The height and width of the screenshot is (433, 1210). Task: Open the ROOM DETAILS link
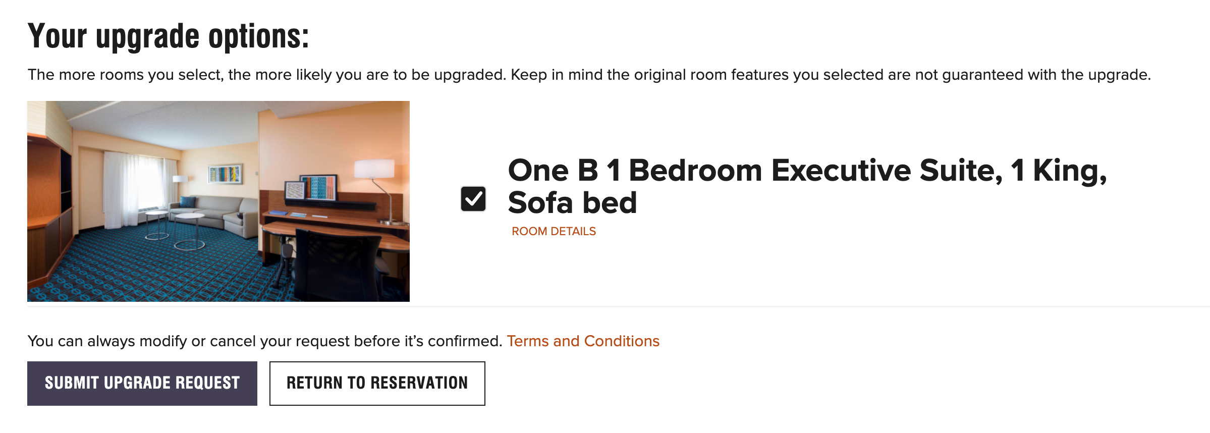pyautogui.click(x=554, y=231)
